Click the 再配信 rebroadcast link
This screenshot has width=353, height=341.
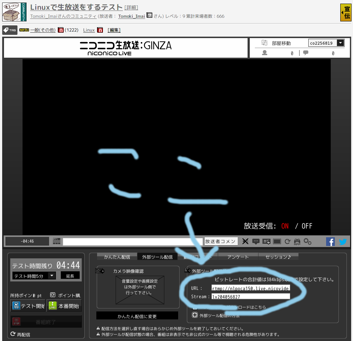(20, 334)
